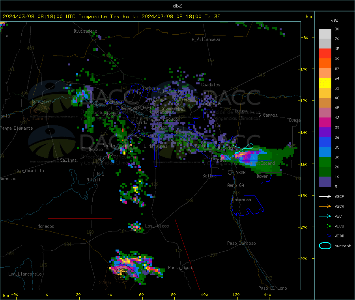Image resolution: width=355 pixels, height=300 pixels.
Task: Click the -220 tick on vertical axis
Action: (x=303, y=259)
